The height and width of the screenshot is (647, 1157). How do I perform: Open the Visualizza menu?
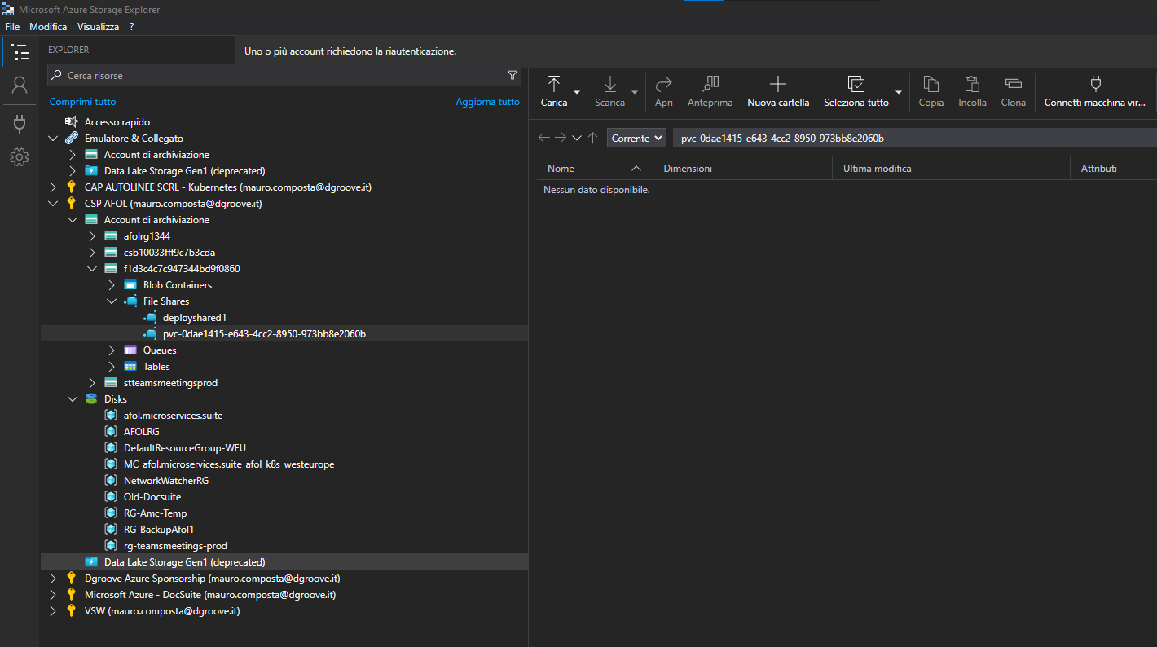click(98, 27)
